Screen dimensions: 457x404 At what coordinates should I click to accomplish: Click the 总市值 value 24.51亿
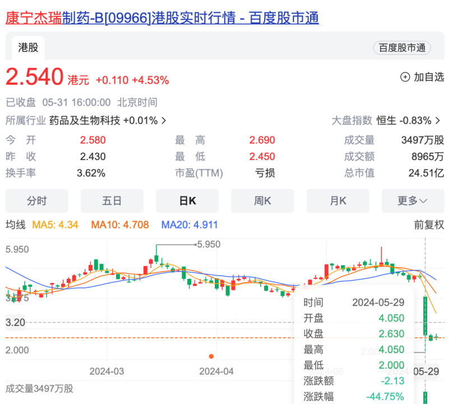pos(426,173)
